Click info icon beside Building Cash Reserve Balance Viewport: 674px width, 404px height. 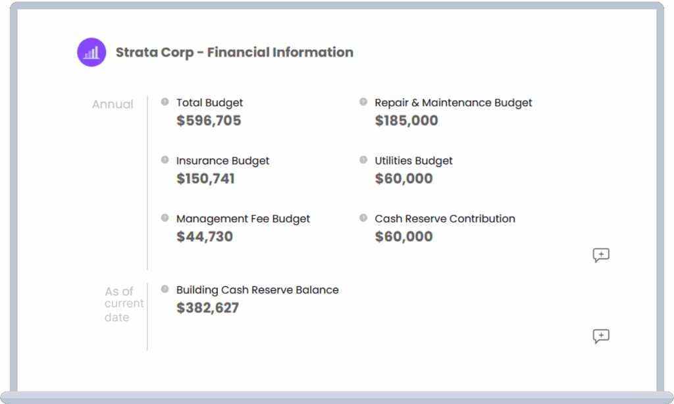coord(164,288)
